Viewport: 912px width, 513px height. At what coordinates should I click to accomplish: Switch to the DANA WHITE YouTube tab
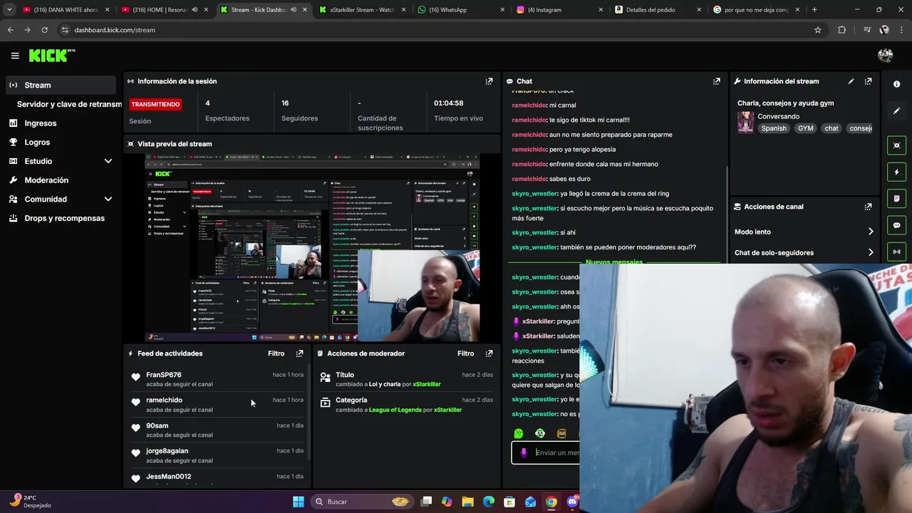[66, 10]
